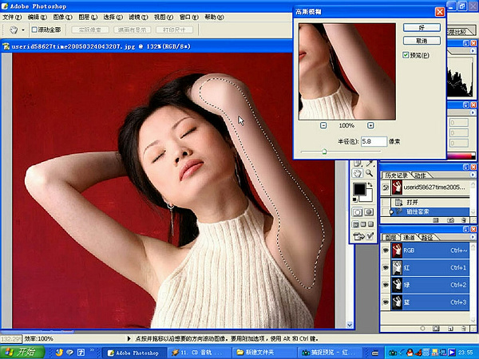Click the 实际像素 button
The width and height of the screenshot is (479, 359).
tap(89, 30)
